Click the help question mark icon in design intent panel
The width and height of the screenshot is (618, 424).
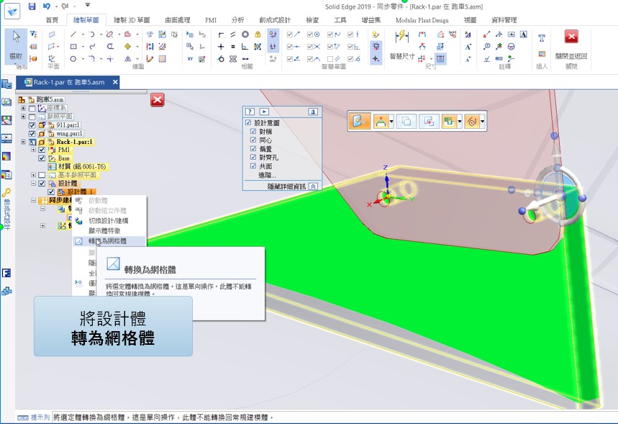point(250,112)
